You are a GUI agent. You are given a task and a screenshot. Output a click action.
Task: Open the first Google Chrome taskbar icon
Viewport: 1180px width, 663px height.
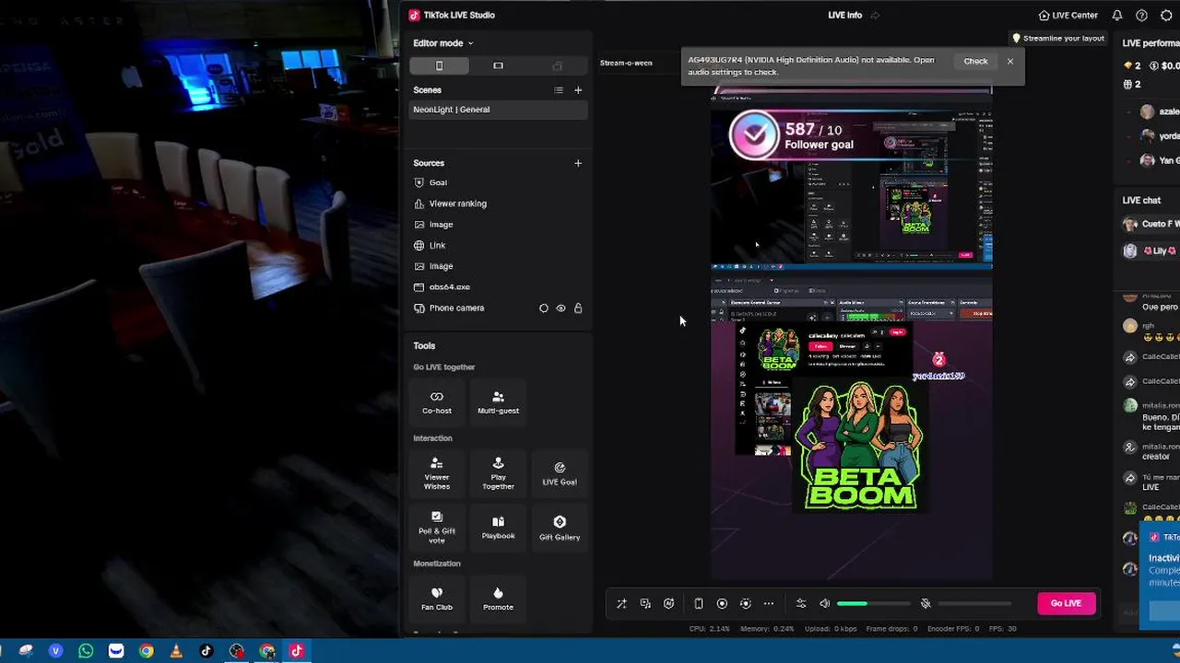(x=146, y=651)
